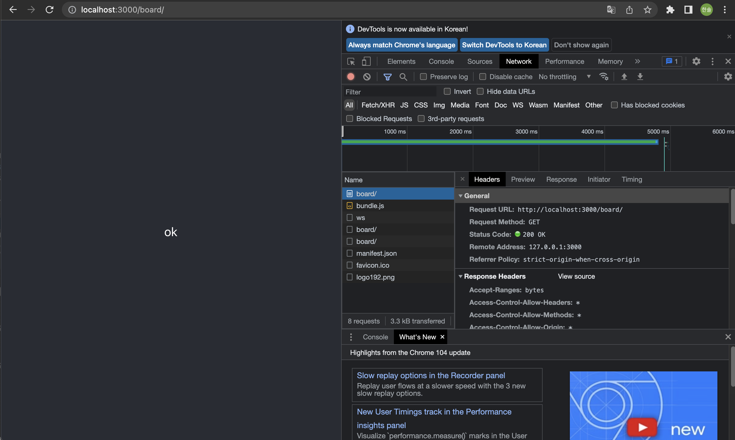
Task: Switch to the Console tab
Action: (x=441, y=61)
